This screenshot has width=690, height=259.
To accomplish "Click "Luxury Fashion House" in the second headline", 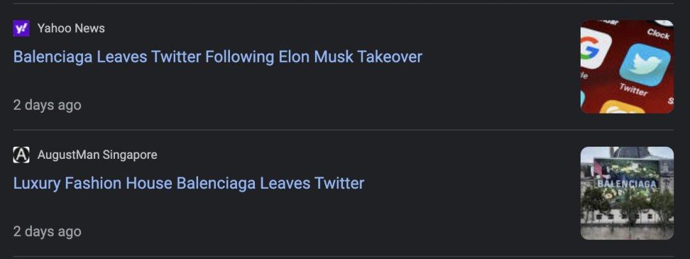I will (x=93, y=184).
